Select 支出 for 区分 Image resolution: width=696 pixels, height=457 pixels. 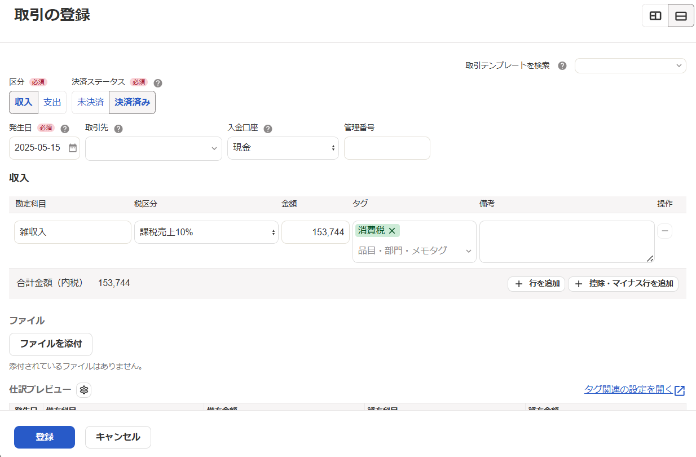(x=52, y=102)
